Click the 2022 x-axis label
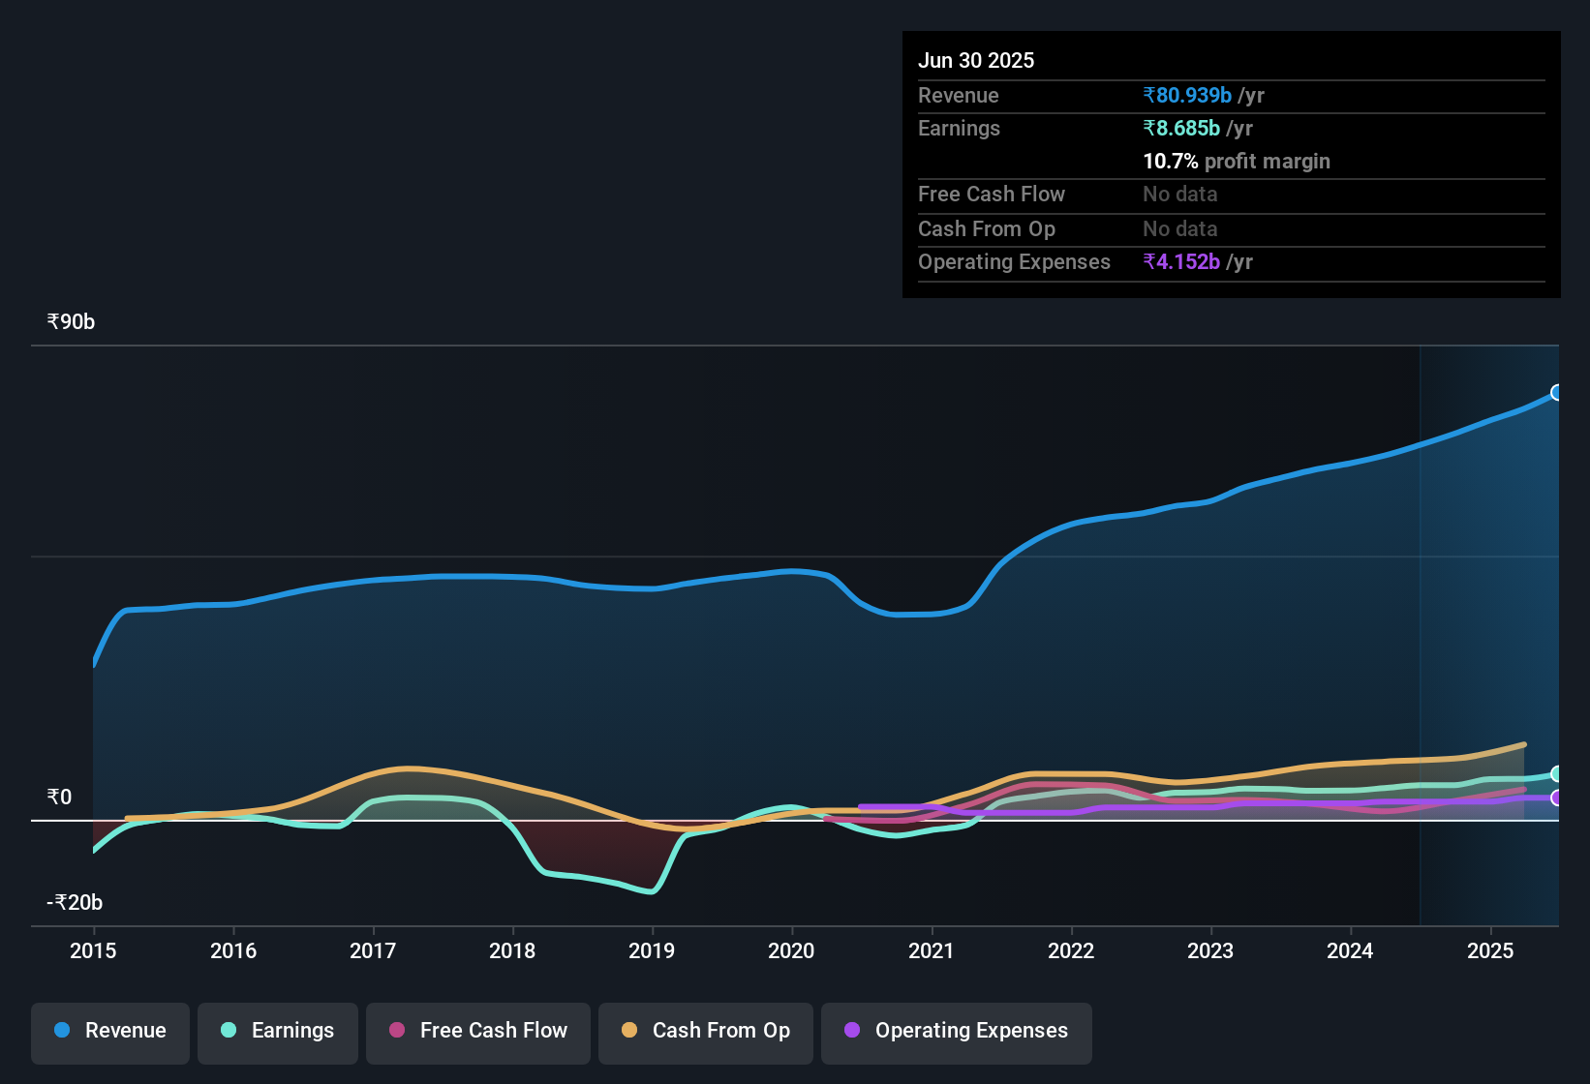Image resolution: width=1590 pixels, height=1084 pixels. point(1071,950)
